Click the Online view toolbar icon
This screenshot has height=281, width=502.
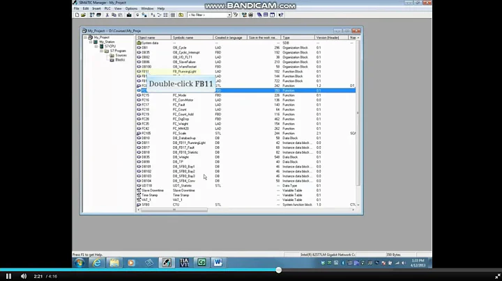144,15
